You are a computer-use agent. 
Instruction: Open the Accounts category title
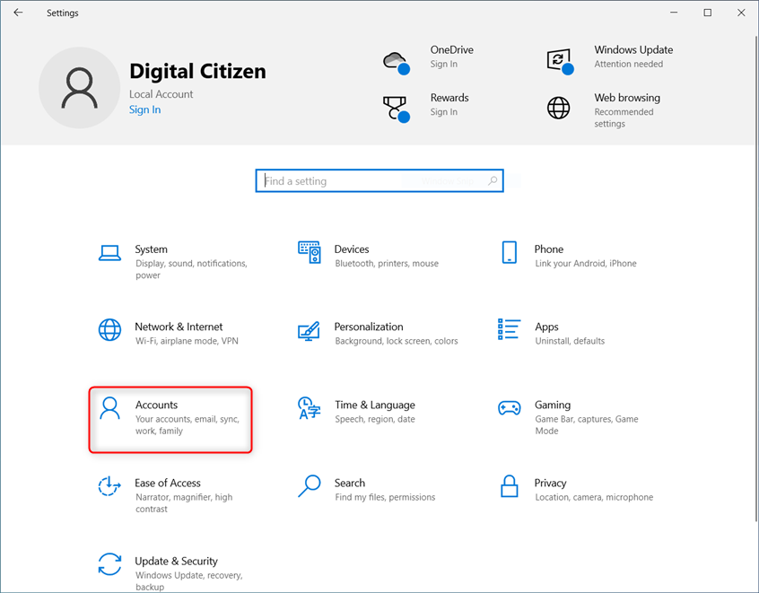(x=156, y=405)
